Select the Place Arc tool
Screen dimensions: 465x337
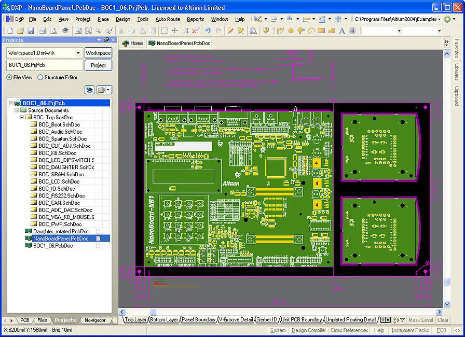[311, 31]
